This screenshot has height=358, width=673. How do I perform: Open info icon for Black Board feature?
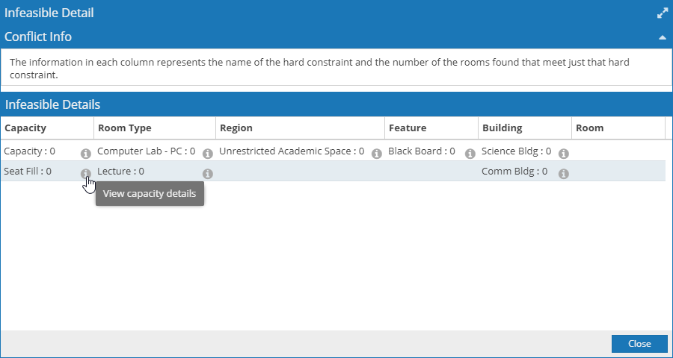pos(470,154)
